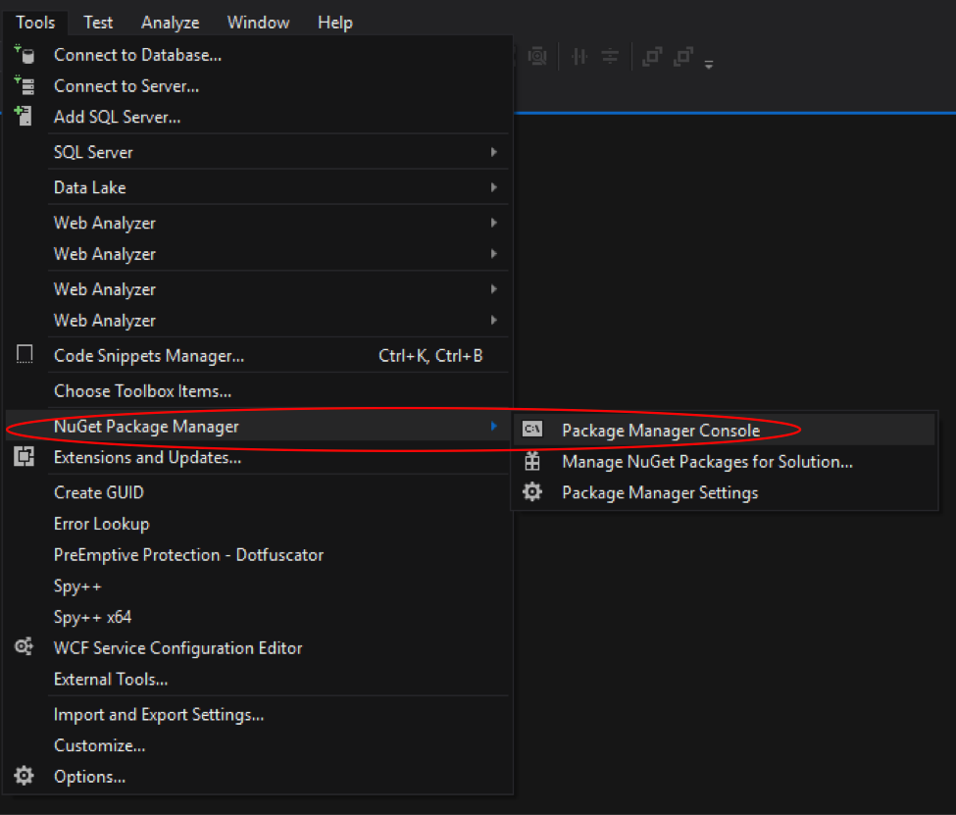Open the toolbar overflow options dropdown
The width and height of the screenshot is (956, 815).
point(709,63)
